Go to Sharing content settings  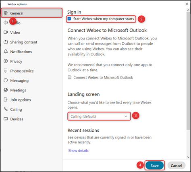tap(32, 42)
